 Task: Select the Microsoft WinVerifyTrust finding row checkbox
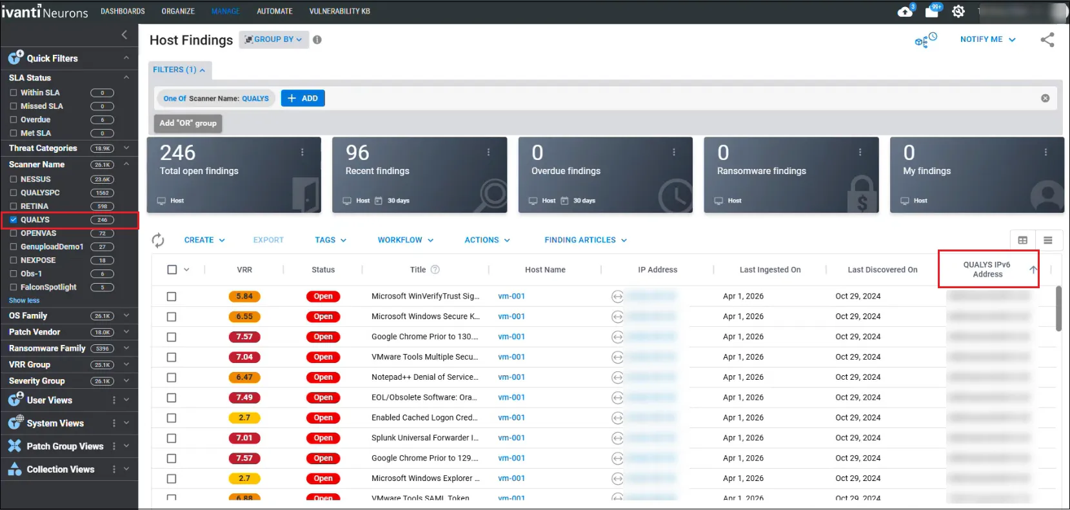pyautogui.click(x=172, y=297)
